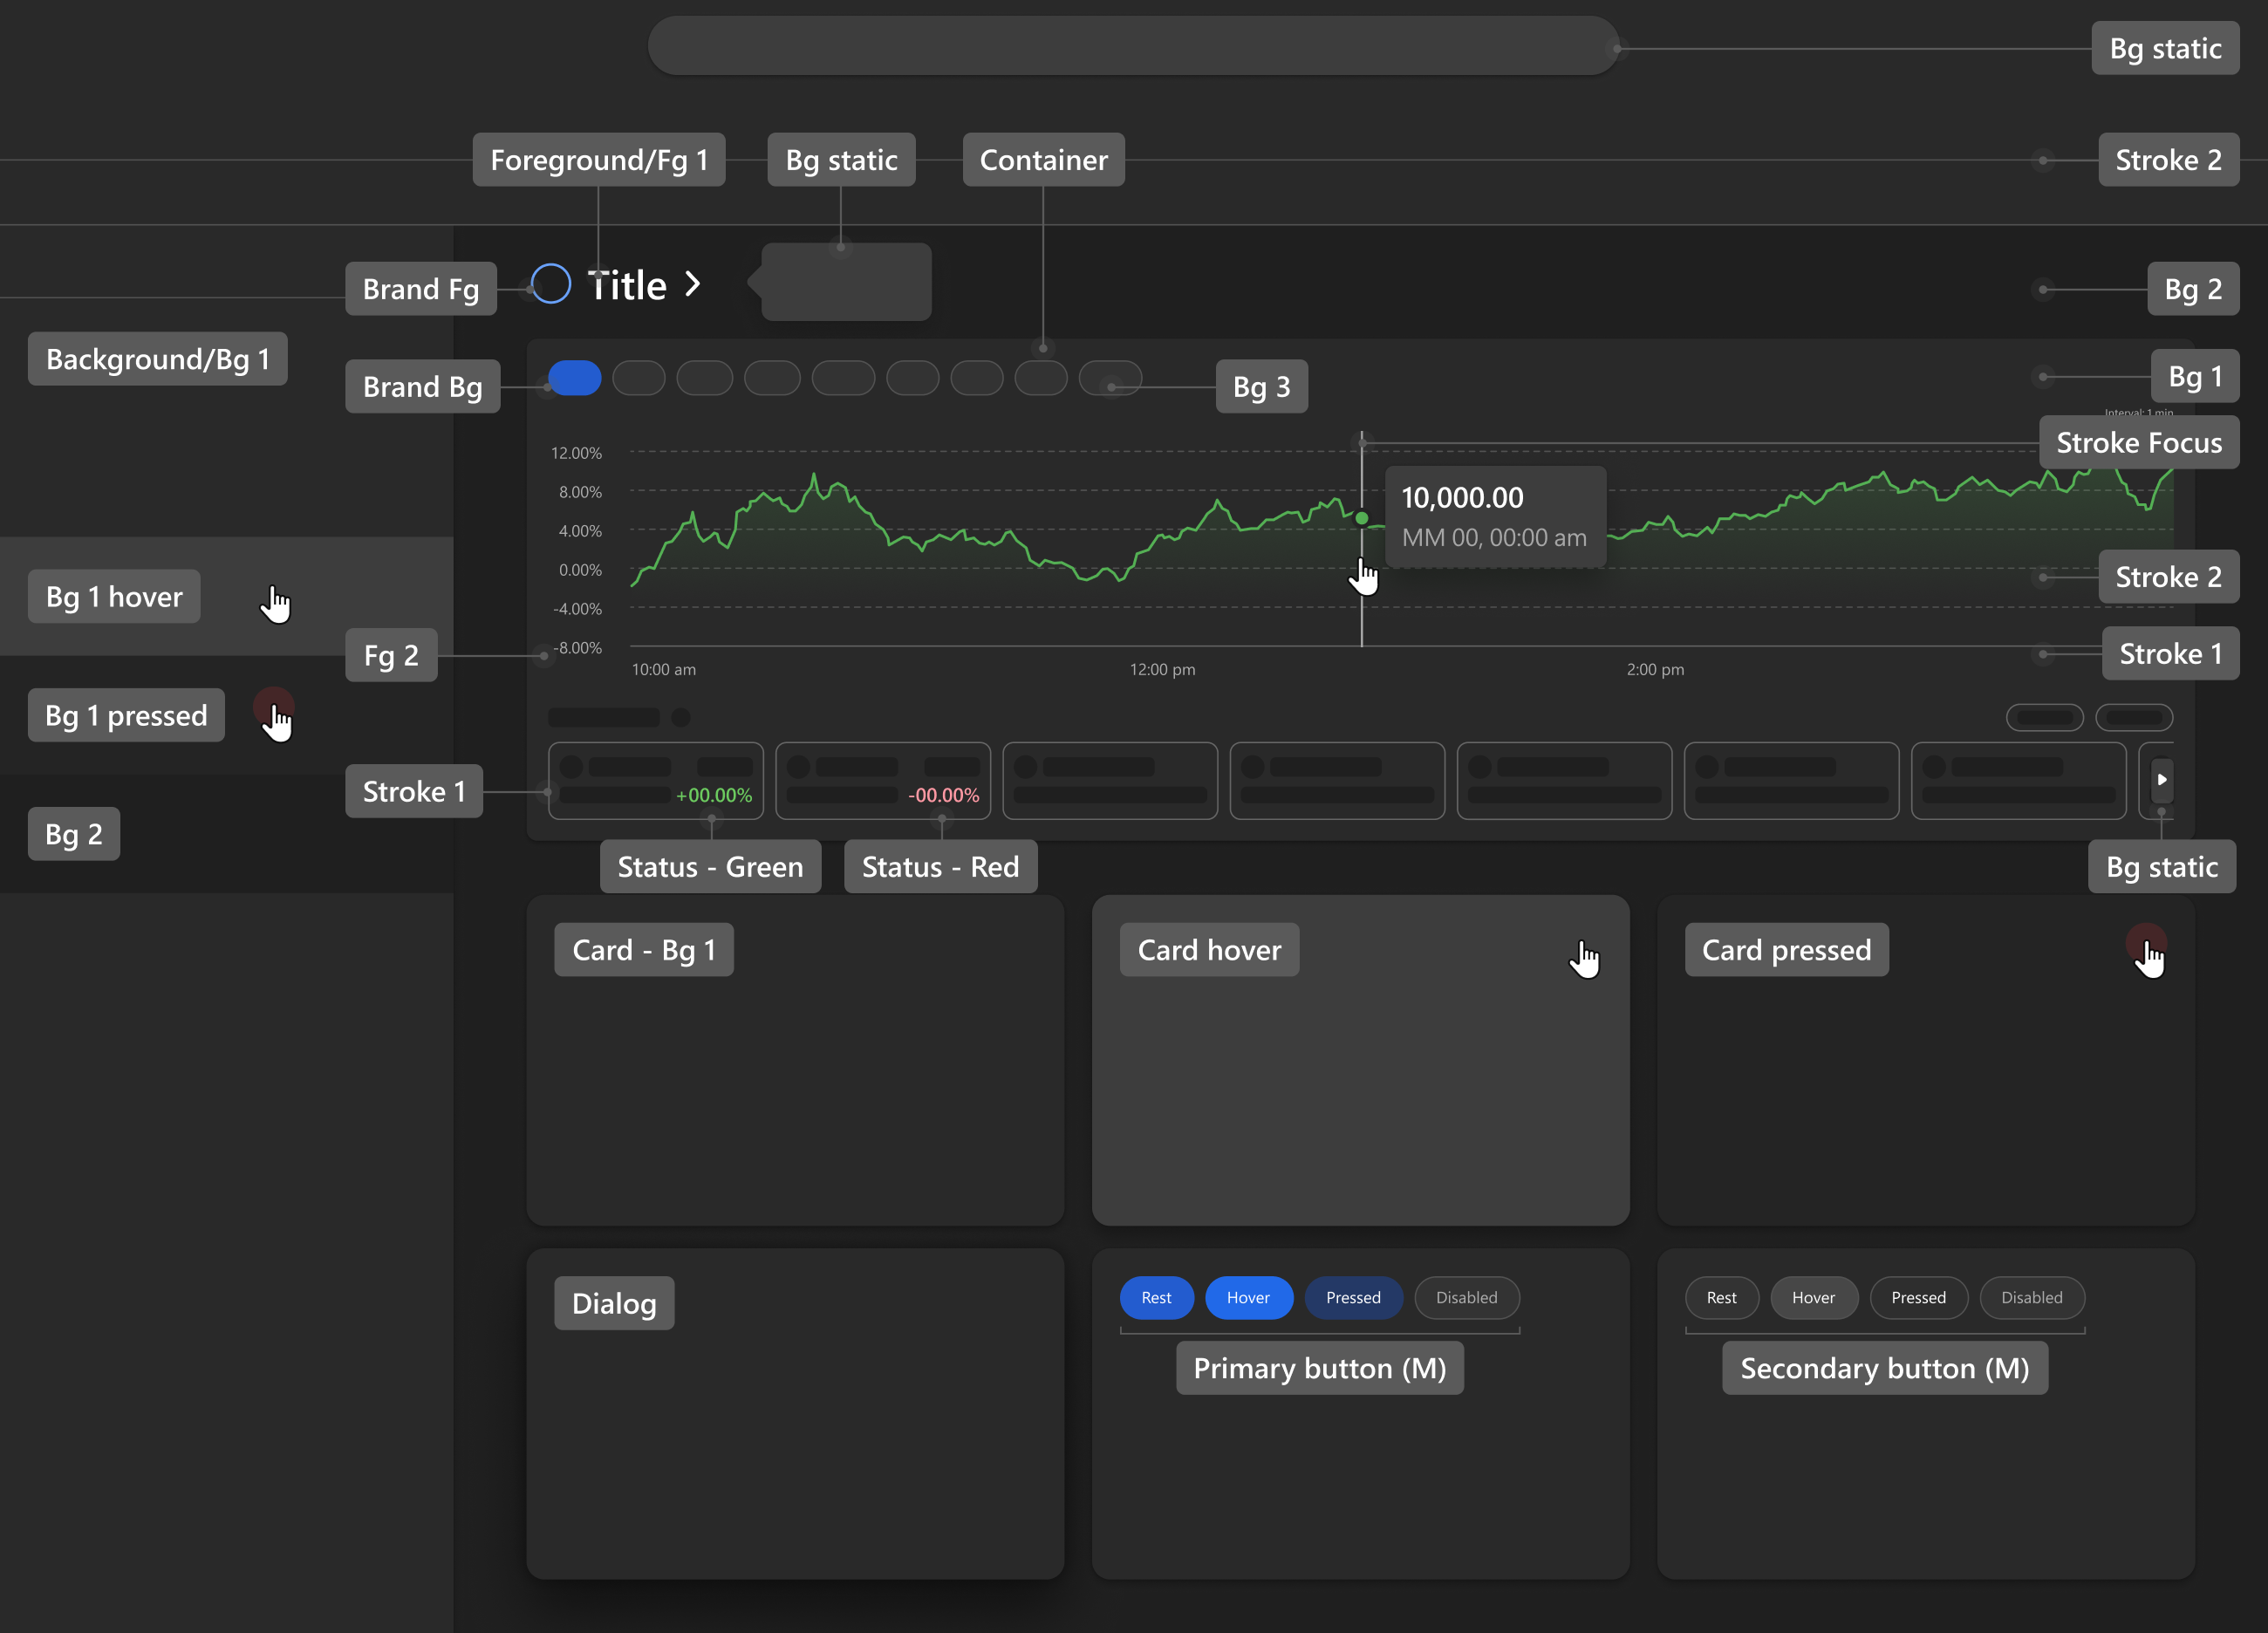Click the '8.00%' axis label
Viewport: 2268px width, 1633px height.
click(580, 492)
